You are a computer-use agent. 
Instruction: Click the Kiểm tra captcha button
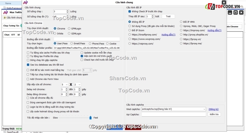[x=214, y=114]
